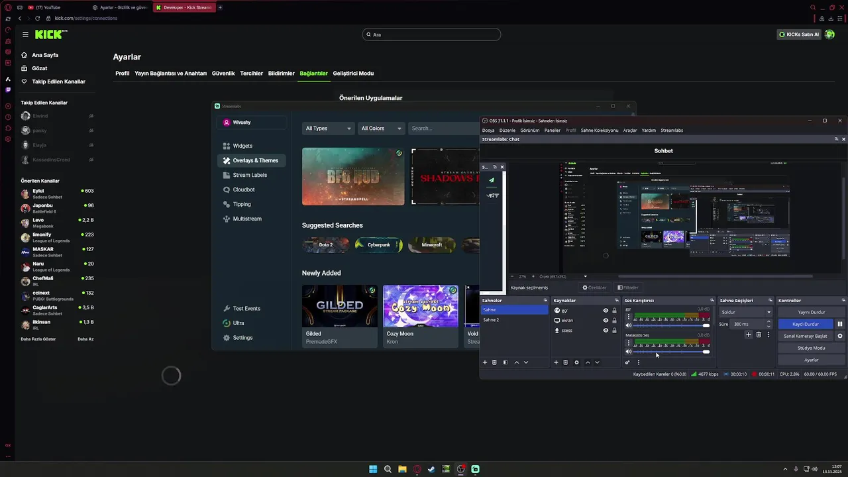Adjust the gçr channel volume slider

pyautogui.click(x=671, y=325)
